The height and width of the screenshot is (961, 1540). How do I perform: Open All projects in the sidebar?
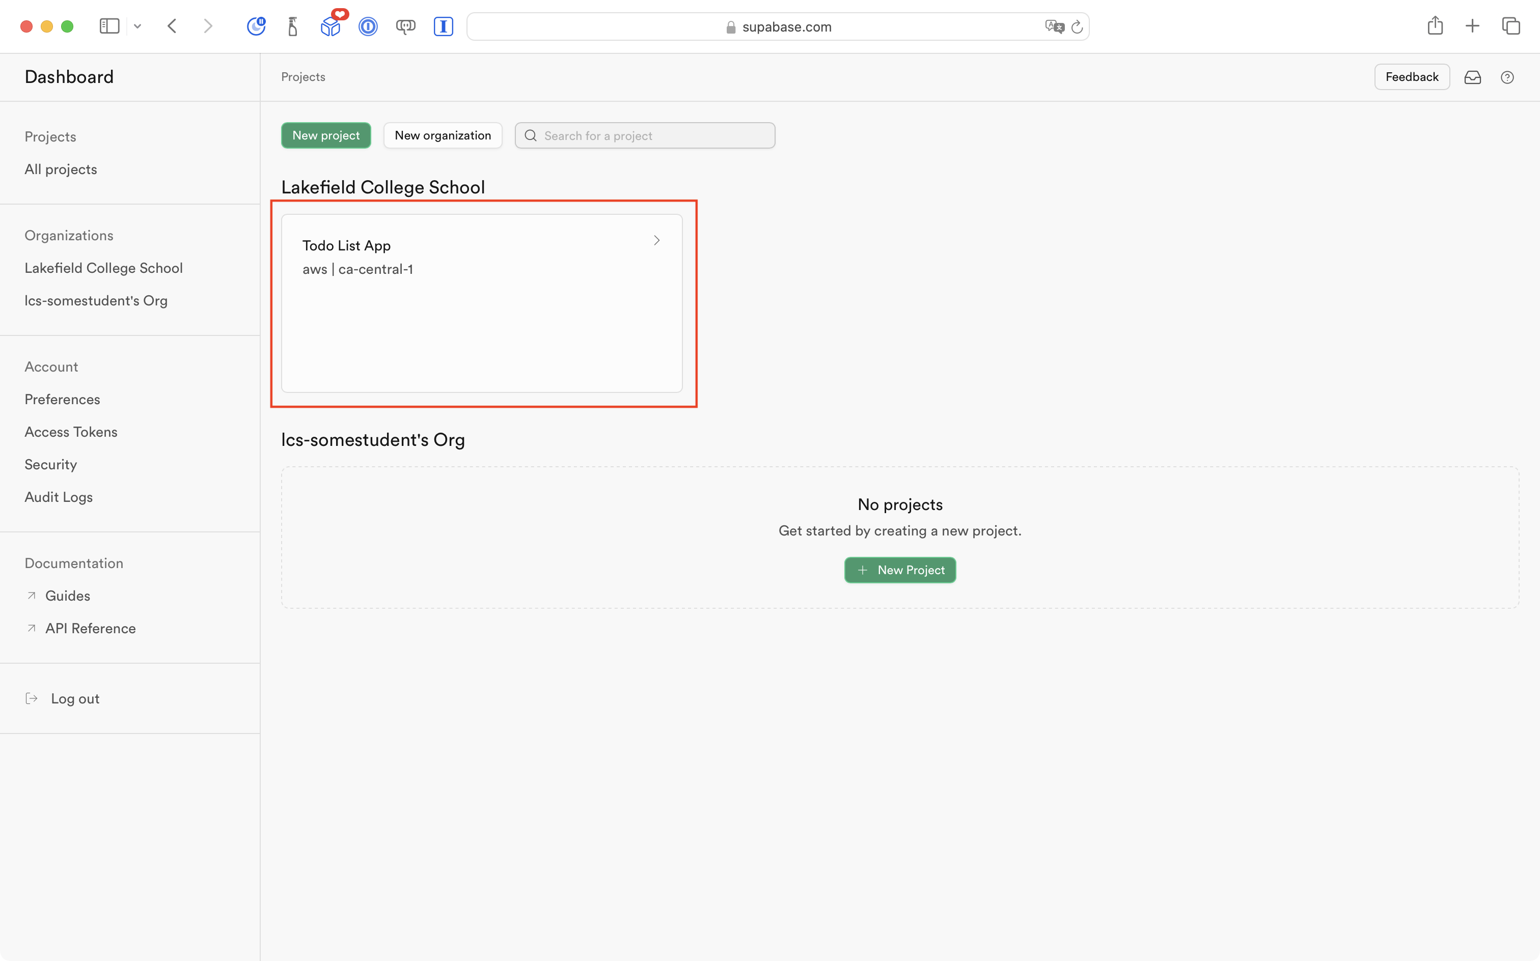click(61, 169)
